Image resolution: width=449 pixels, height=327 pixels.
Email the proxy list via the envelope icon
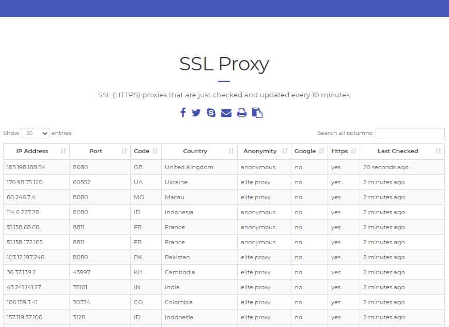tap(226, 112)
